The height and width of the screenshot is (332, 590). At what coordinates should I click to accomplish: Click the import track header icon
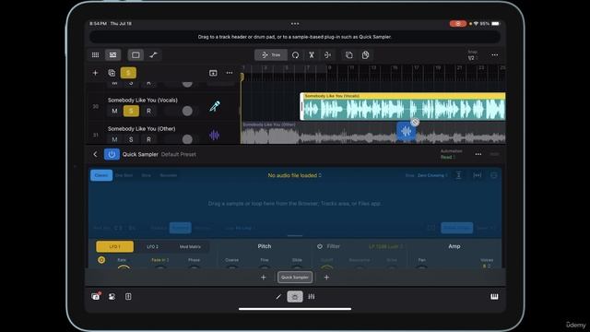point(213,73)
